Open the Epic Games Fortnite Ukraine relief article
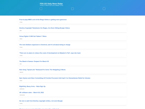The image size is (145, 109). [55, 78]
